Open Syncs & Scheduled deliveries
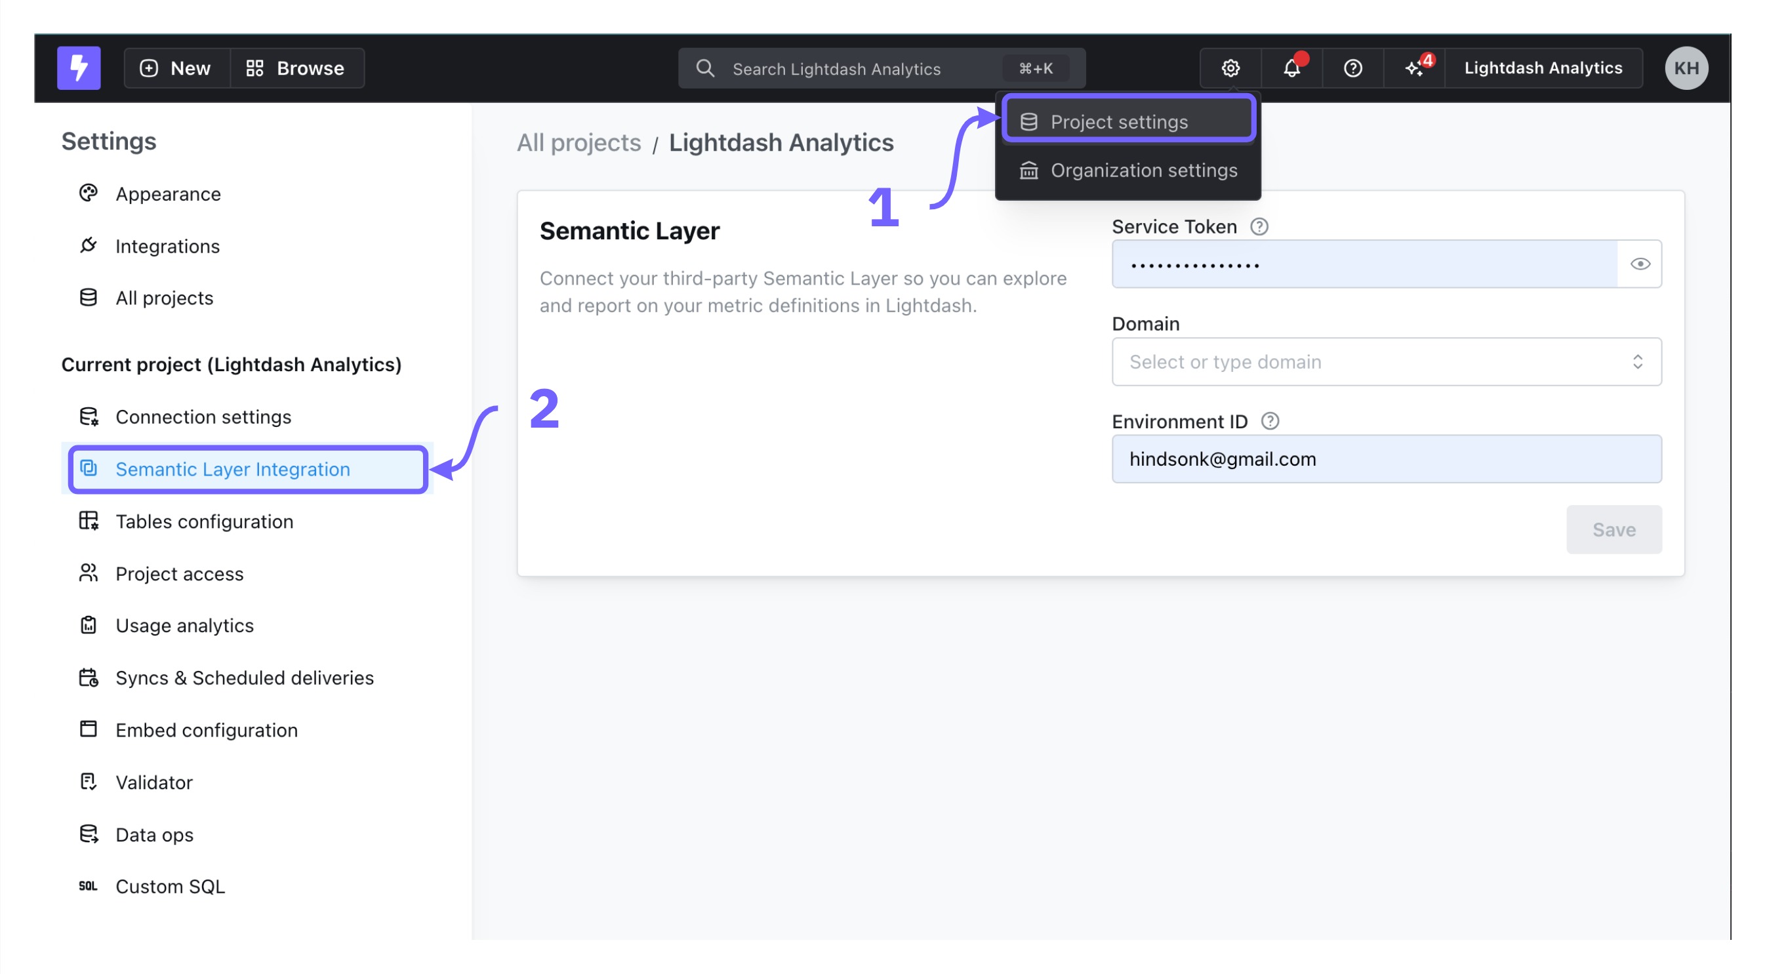The height and width of the screenshot is (974, 1765). [x=247, y=678]
